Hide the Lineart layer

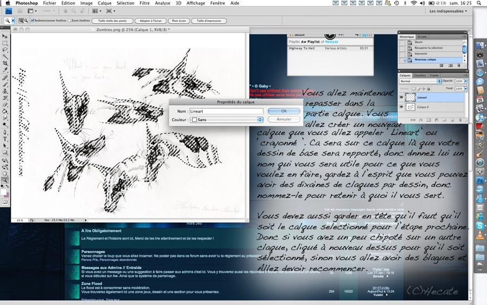coord(402,98)
